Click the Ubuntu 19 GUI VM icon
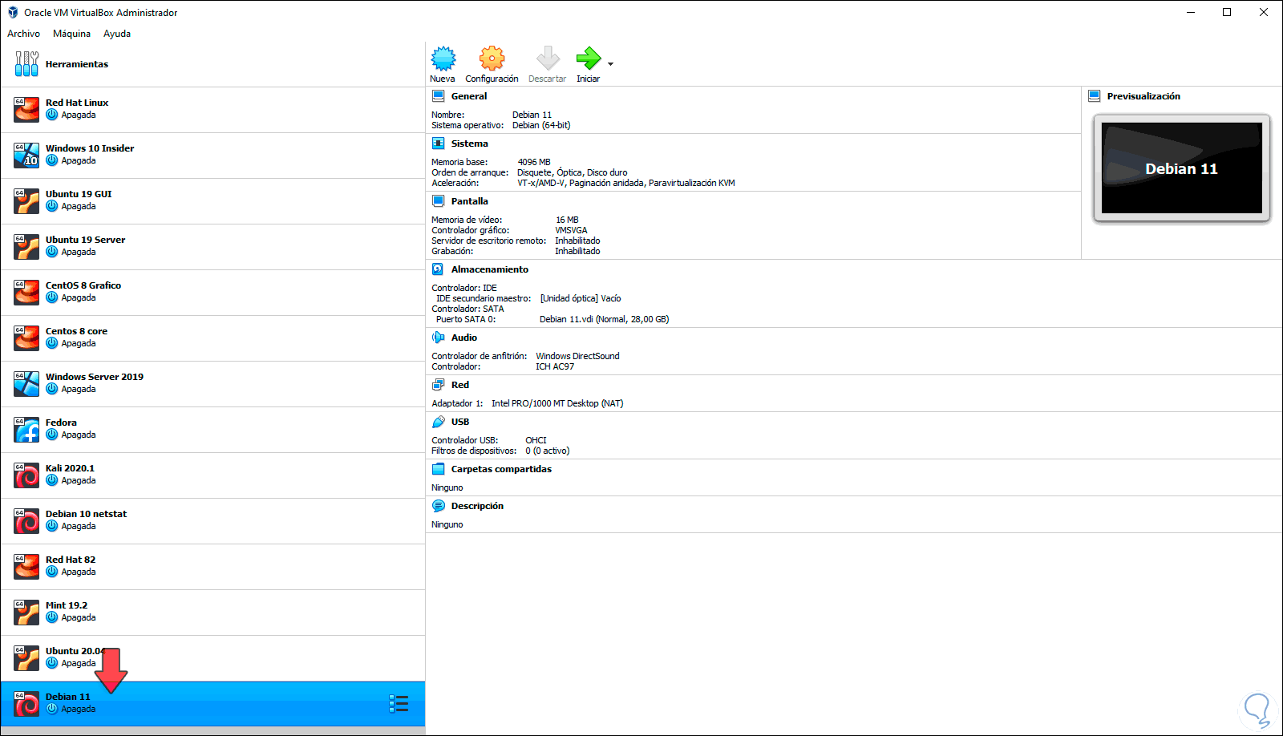1283x736 pixels. point(26,200)
